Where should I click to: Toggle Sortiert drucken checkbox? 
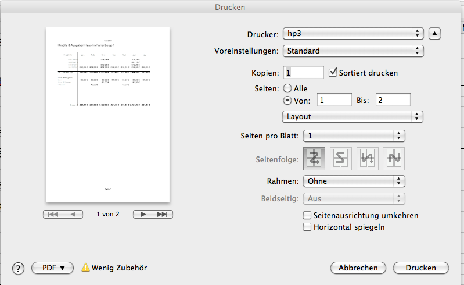tap(333, 72)
